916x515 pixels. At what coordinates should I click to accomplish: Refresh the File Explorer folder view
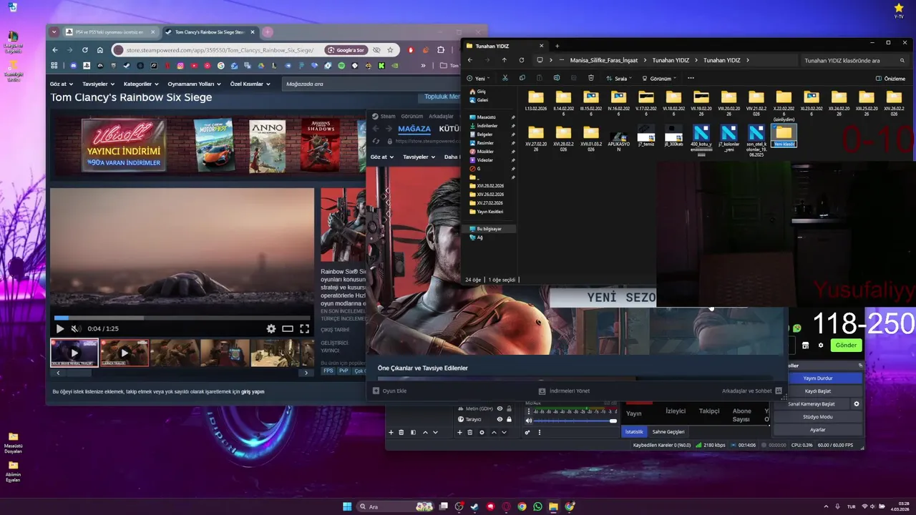tap(521, 61)
